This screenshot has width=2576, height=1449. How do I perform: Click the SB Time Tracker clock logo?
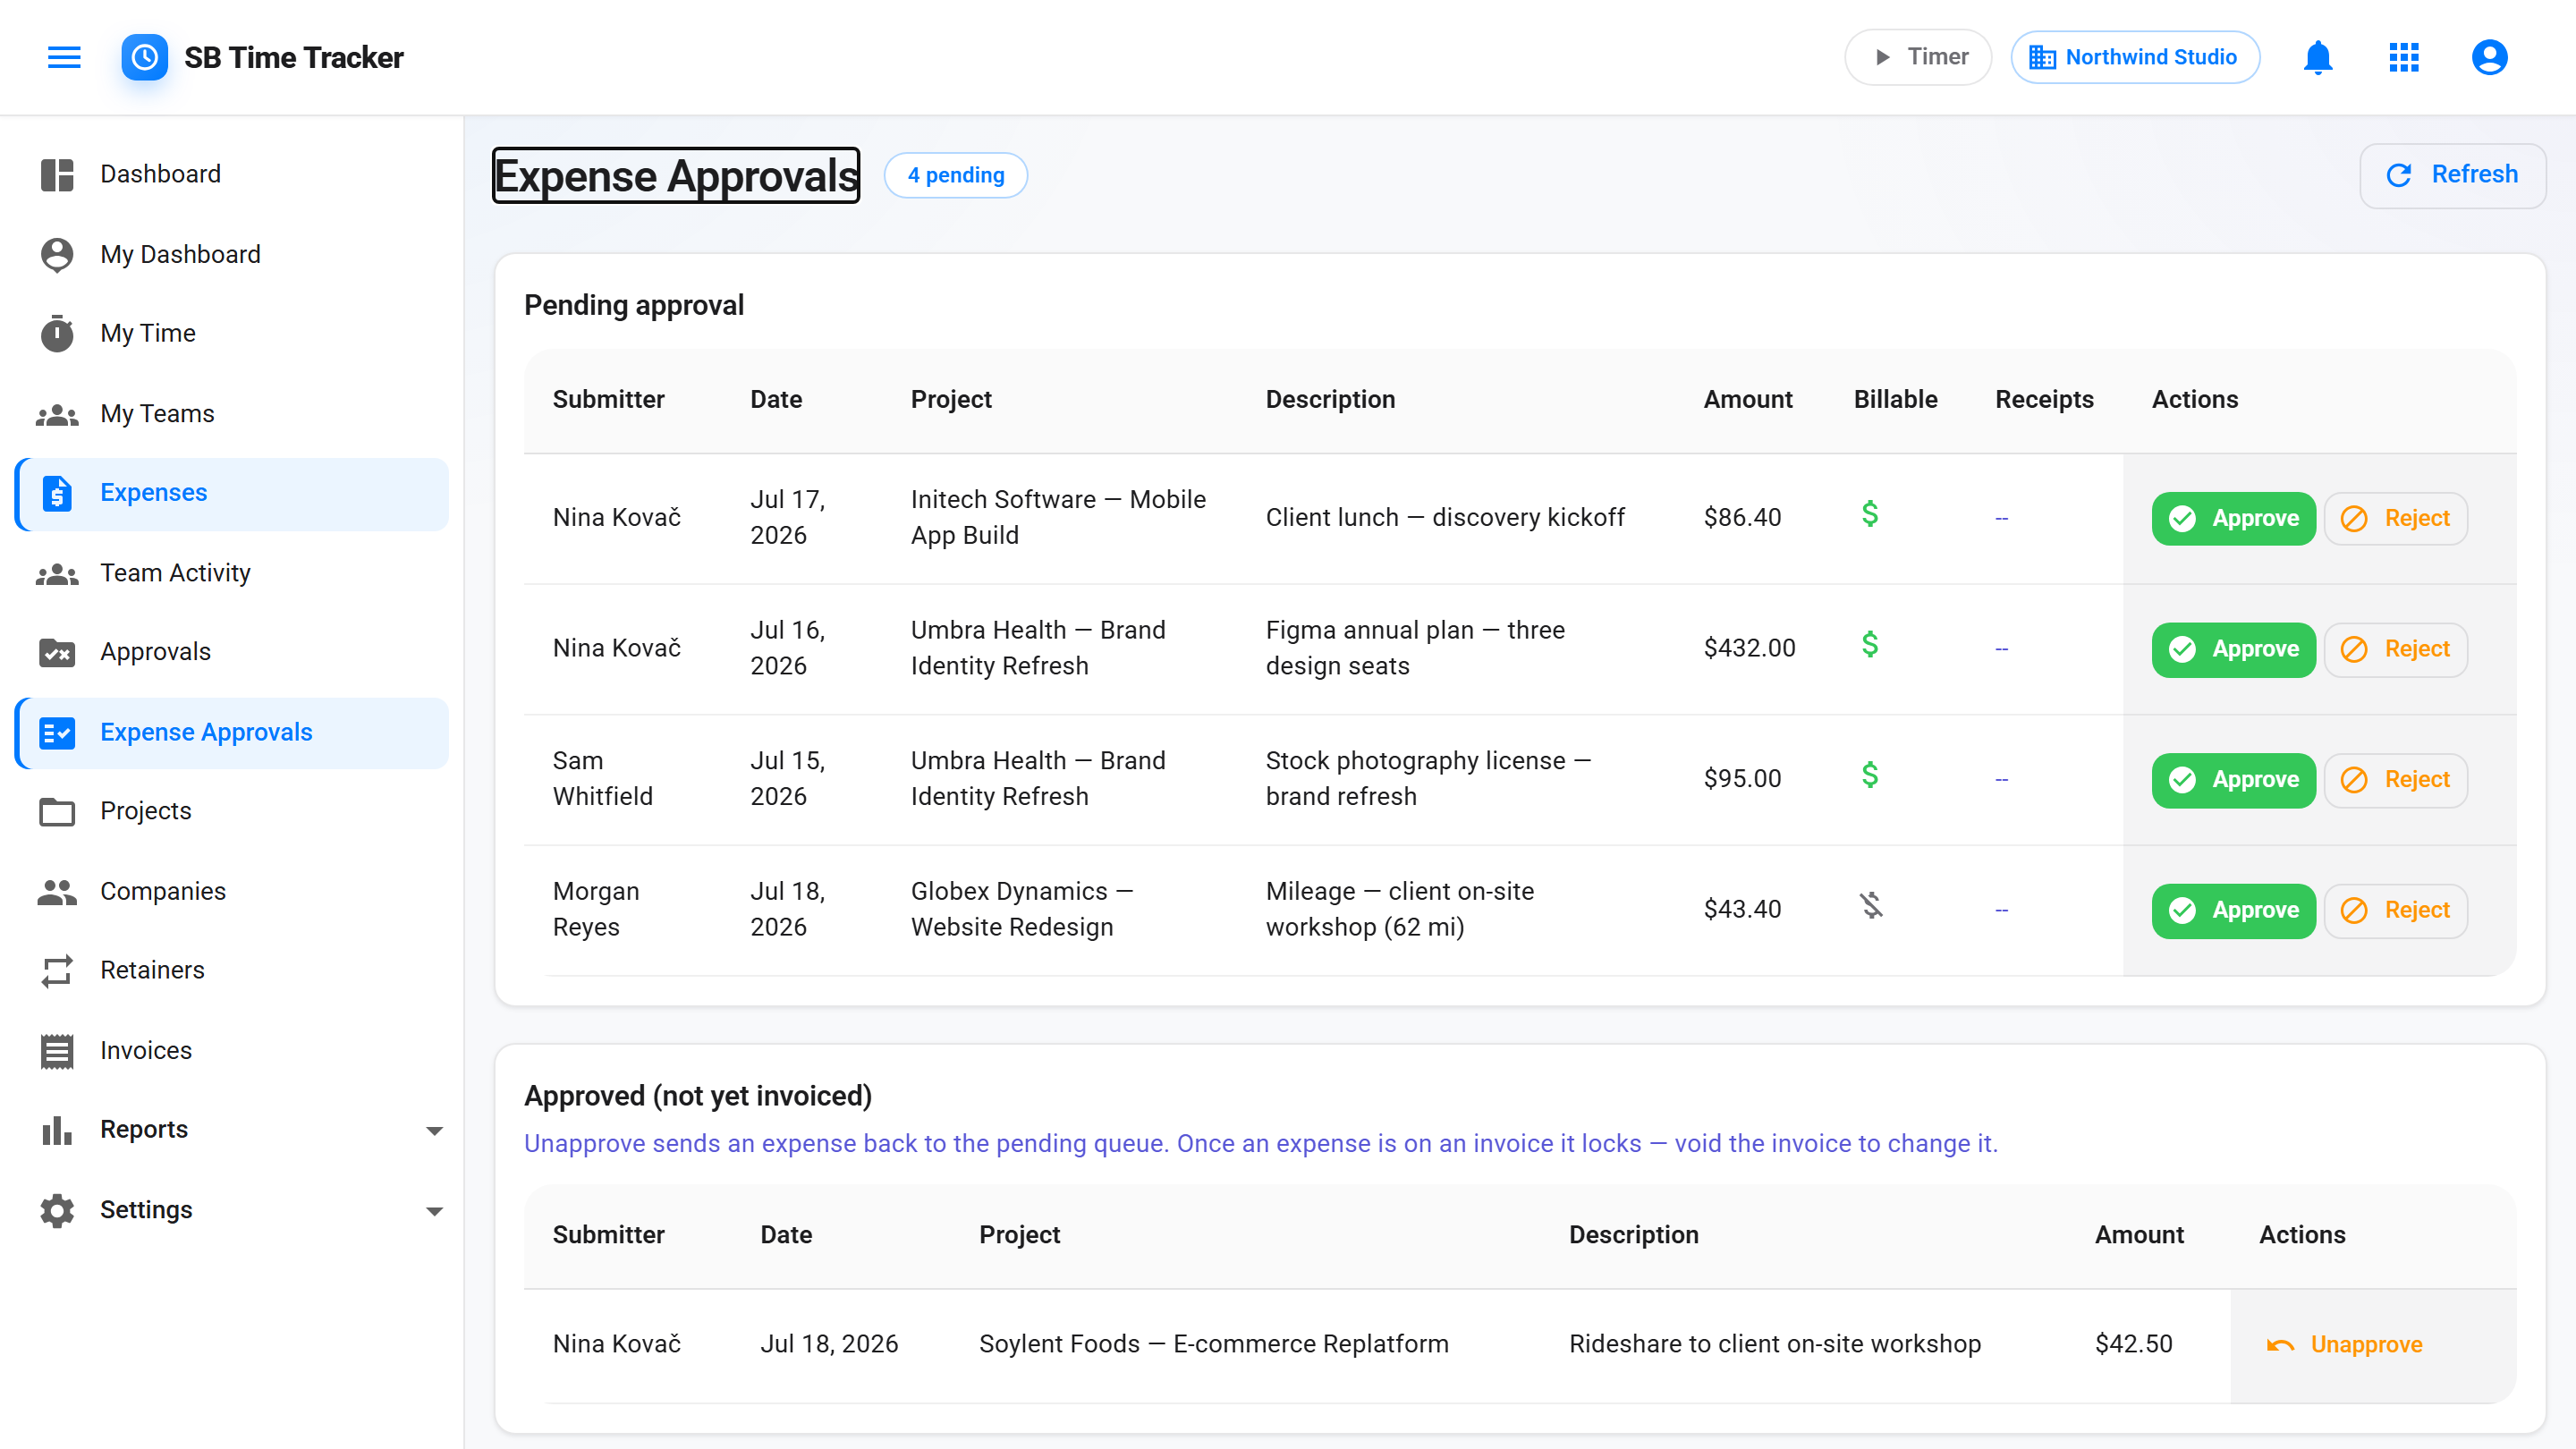(x=145, y=57)
